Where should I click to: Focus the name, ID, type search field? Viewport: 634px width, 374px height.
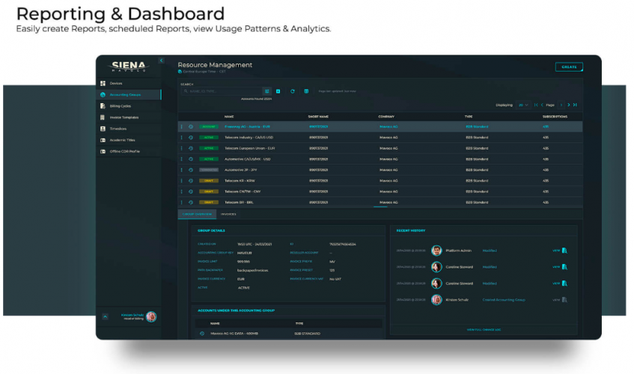(222, 91)
